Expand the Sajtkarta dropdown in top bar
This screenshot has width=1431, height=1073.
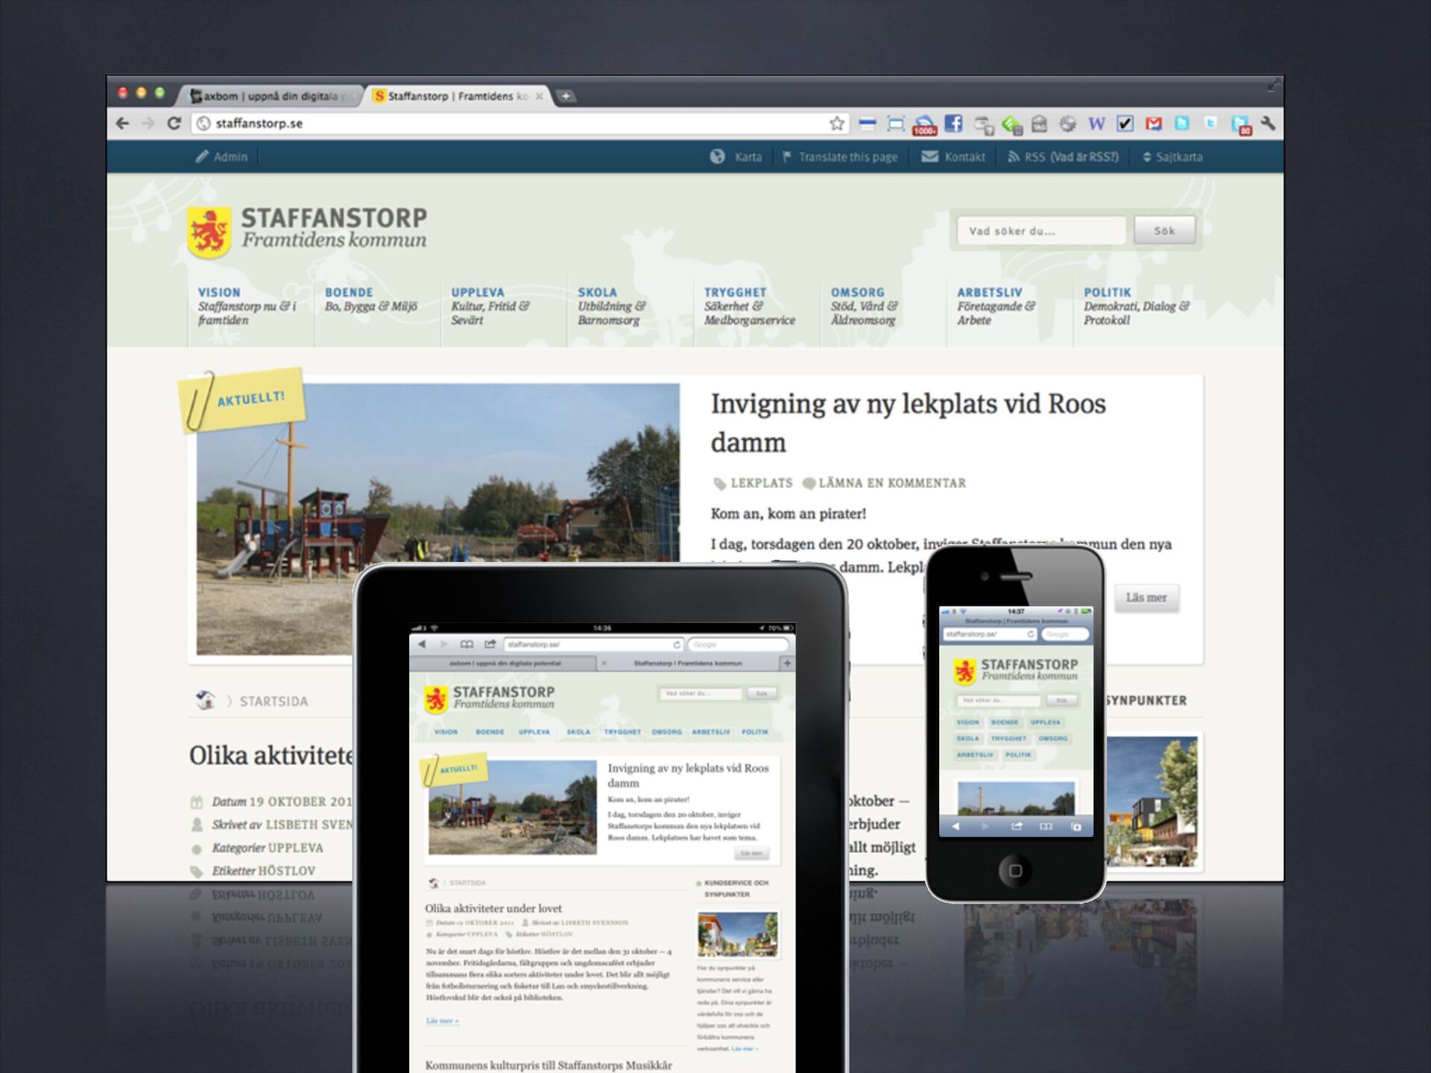pos(1172,156)
